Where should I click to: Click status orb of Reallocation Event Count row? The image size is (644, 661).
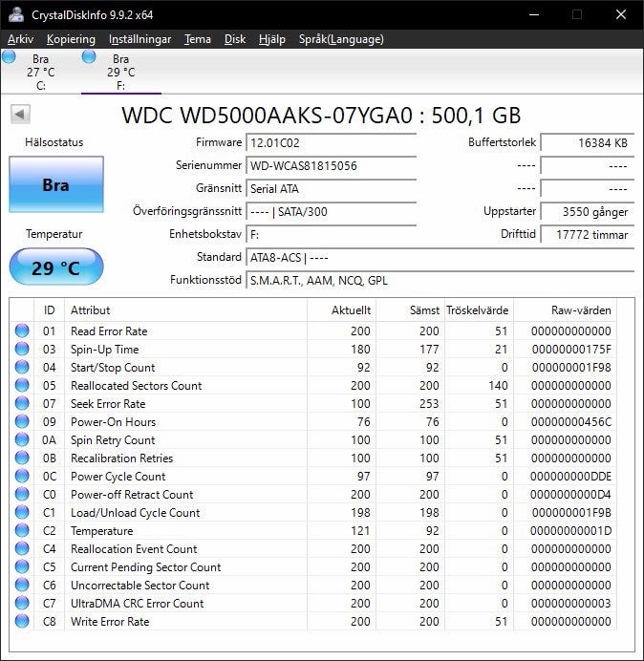pyautogui.click(x=22, y=548)
